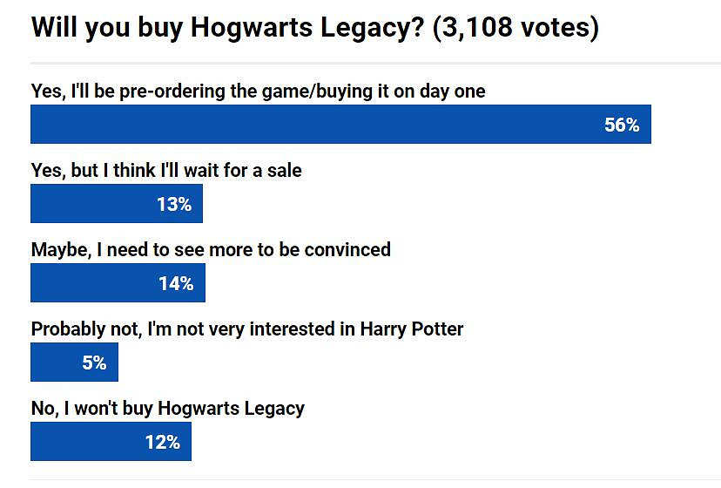
Task: Choose "Maybe, I need to see more" option label
Action: click(211, 249)
